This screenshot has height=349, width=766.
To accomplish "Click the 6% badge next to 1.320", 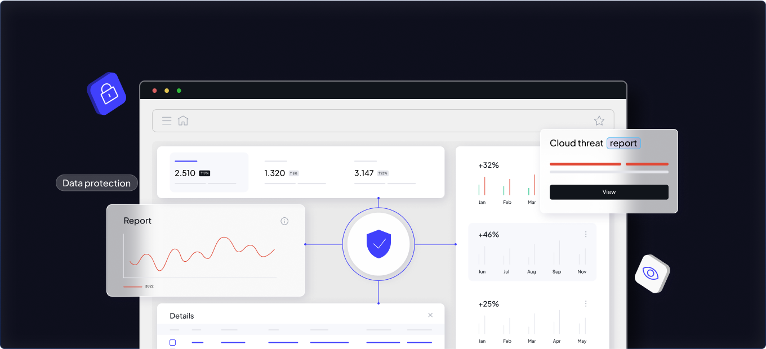I will 293,173.
